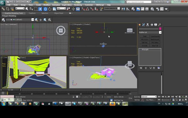
Task: Open the Modifiers menu
Action: (x=47, y=5)
